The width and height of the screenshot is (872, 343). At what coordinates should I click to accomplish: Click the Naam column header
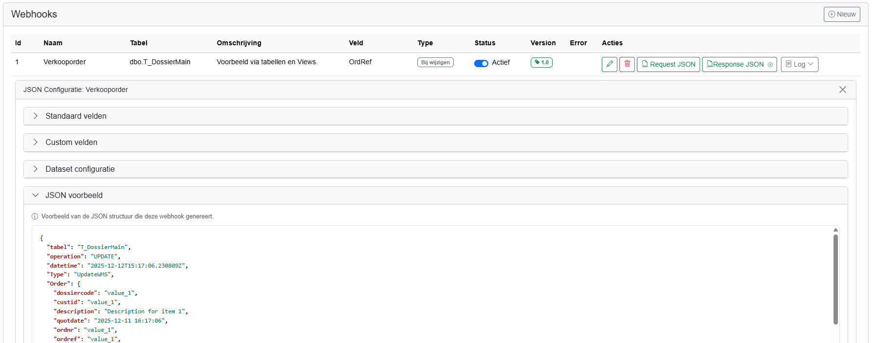click(53, 43)
